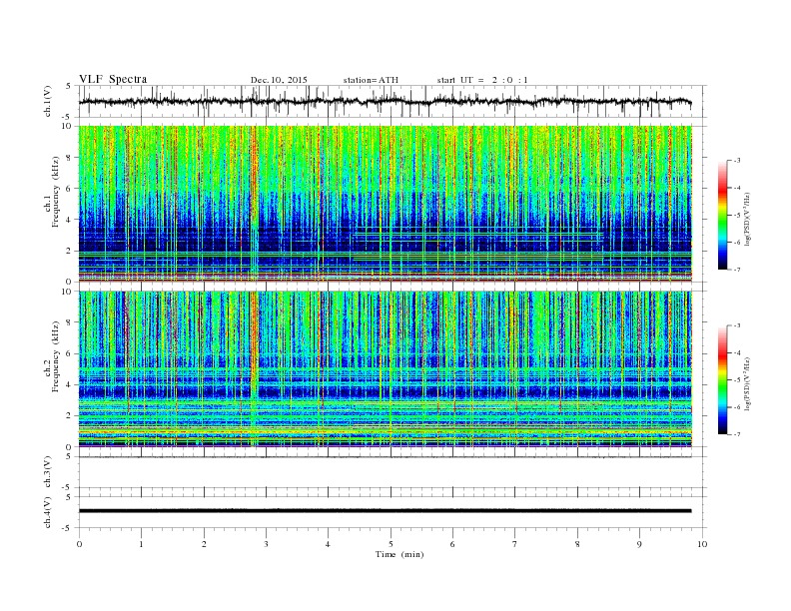Click the time axis tick label "5"
The image size is (791, 611).
[x=391, y=544]
